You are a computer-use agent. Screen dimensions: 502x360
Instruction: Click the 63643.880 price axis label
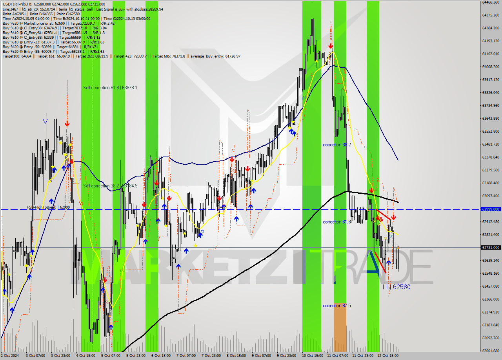coord(491,118)
